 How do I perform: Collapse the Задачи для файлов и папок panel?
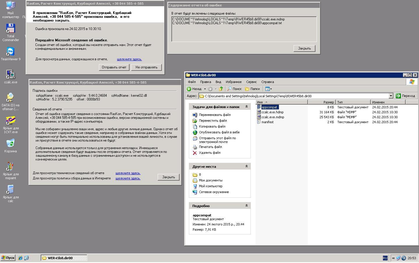[246, 107]
